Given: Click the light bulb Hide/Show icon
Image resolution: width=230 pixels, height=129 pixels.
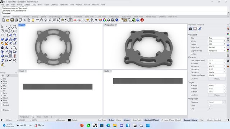Looking at the screenshot, I should click(92, 20).
